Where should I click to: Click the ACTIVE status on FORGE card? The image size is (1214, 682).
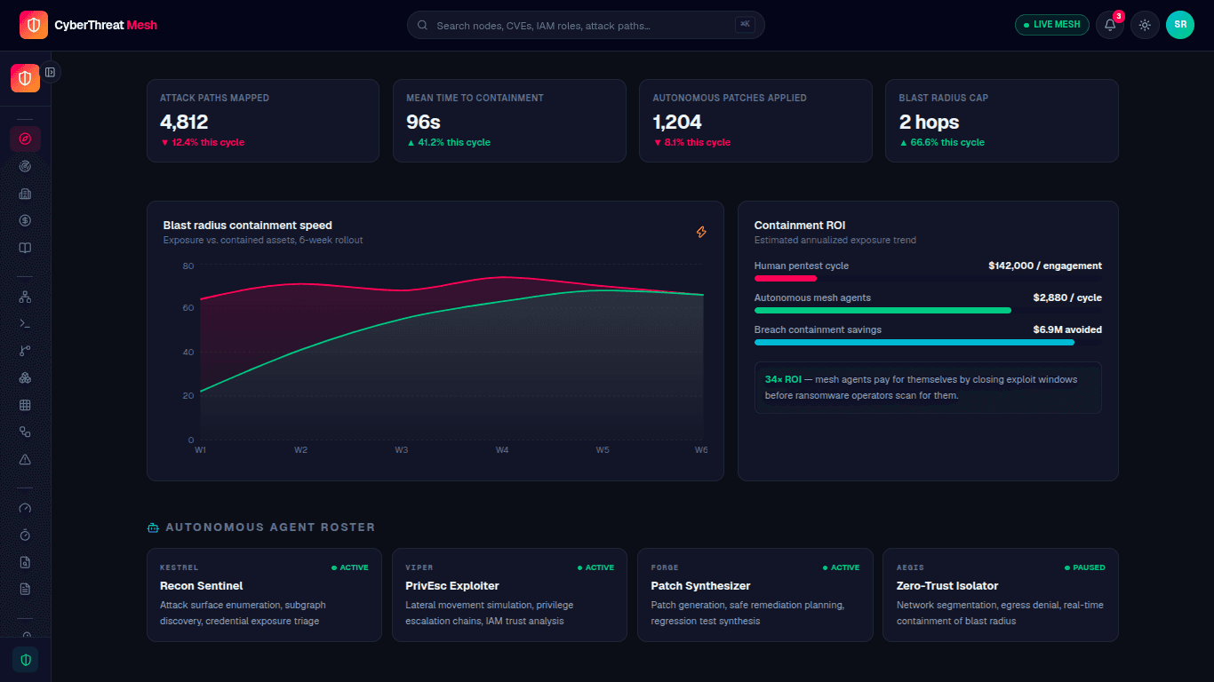point(841,567)
